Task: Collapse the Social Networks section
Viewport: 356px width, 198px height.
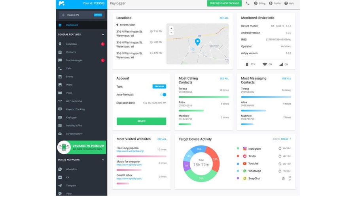Action: pyautogui.click(x=103, y=160)
